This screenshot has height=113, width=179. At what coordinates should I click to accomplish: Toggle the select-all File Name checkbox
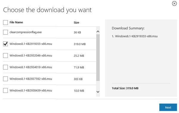coord(5,22)
